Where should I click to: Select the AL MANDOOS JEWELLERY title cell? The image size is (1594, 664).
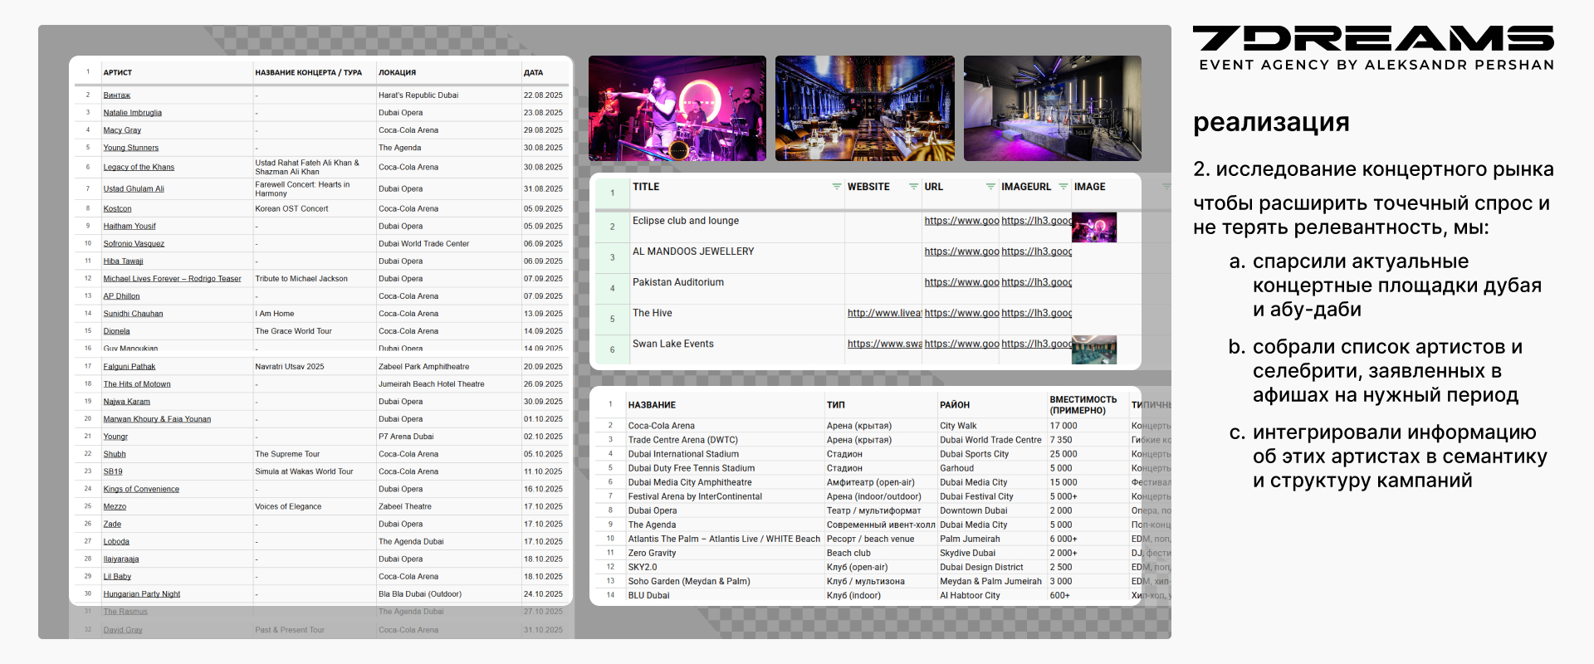pos(736,257)
